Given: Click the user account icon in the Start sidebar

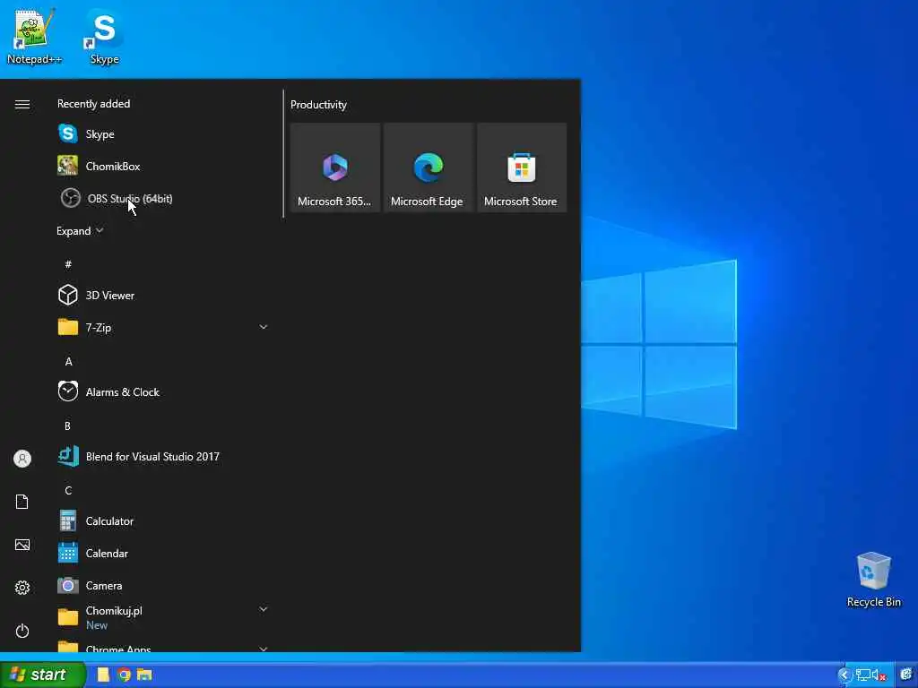Looking at the screenshot, I should point(22,459).
